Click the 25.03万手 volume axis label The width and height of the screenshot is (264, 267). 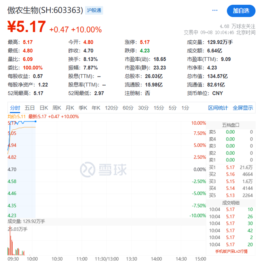click(17, 229)
